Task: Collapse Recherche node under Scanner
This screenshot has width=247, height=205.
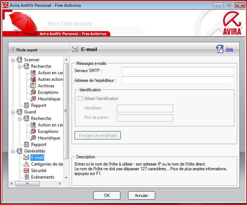Action: [x=20, y=67]
